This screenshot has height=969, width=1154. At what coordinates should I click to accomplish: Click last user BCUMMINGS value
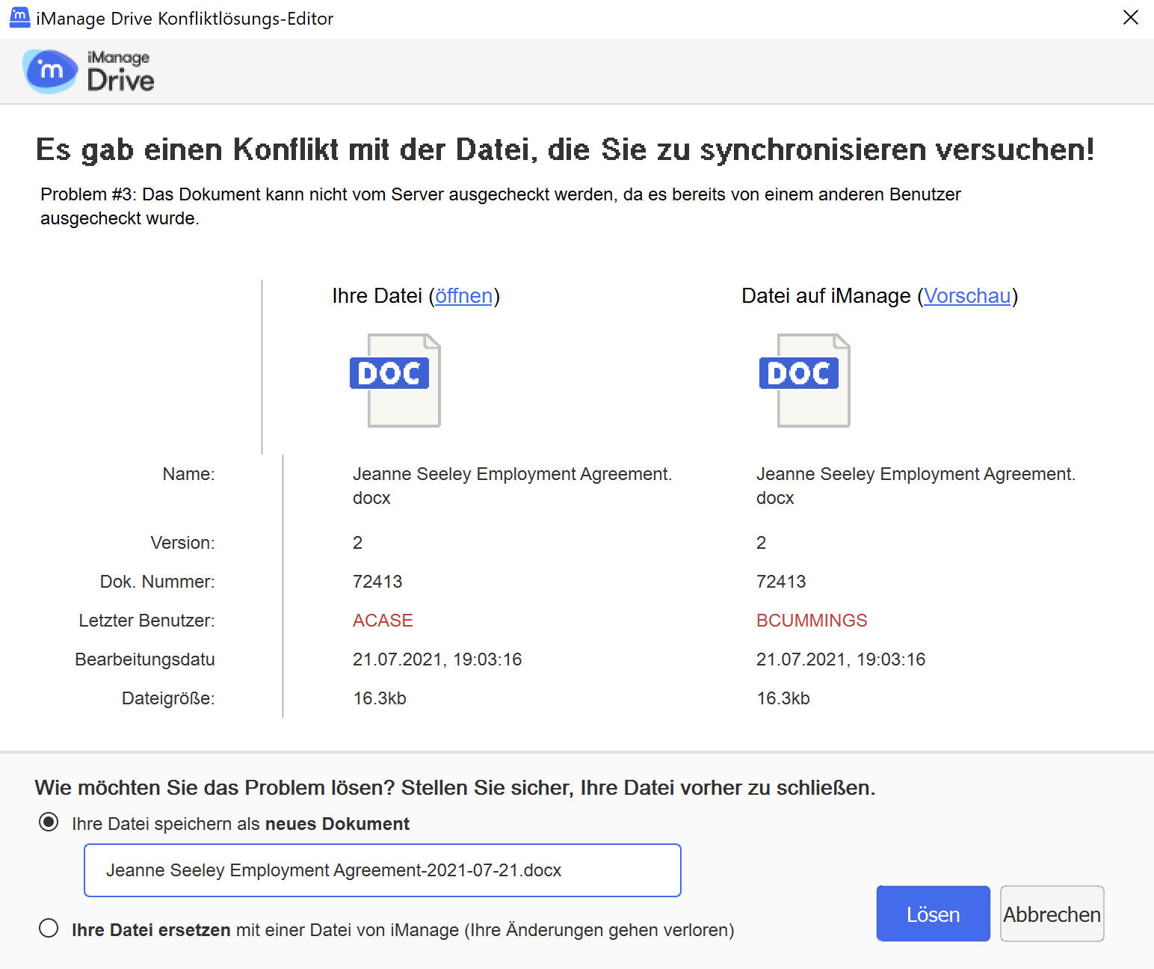[812, 621]
